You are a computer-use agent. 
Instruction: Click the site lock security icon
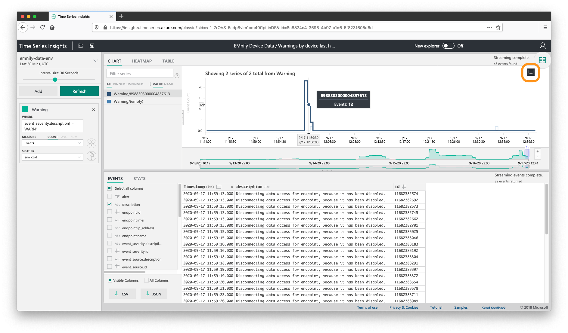tap(105, 27)
